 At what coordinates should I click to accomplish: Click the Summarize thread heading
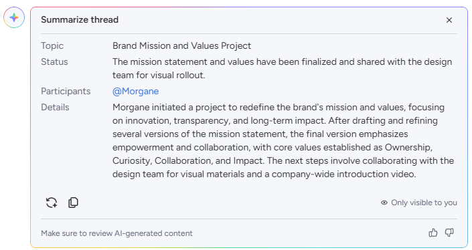pos(80,19)
